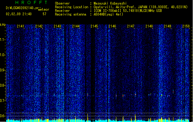Click the 2144 time marker

(x=76, y=26)
